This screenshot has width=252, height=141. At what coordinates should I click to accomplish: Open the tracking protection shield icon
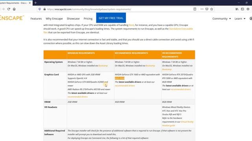39,9
